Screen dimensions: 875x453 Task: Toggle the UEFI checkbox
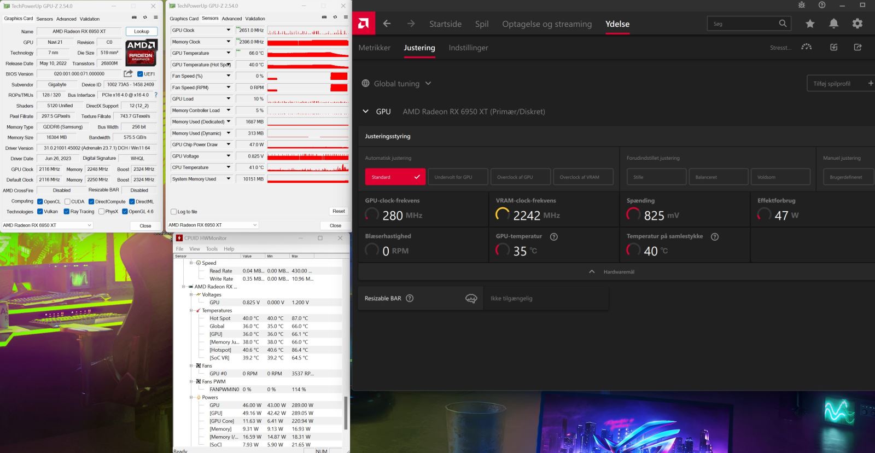140,74
